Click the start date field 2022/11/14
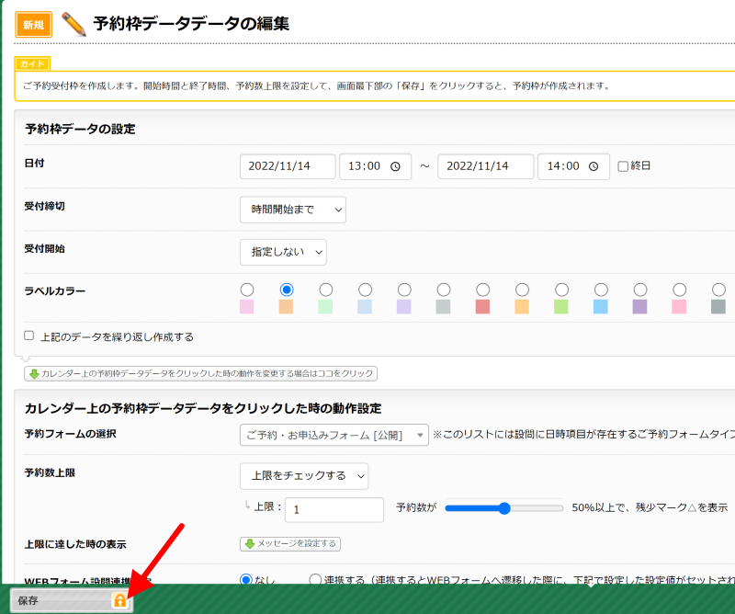The height and width of the screenshot is (614, 735). click(288, 166)
